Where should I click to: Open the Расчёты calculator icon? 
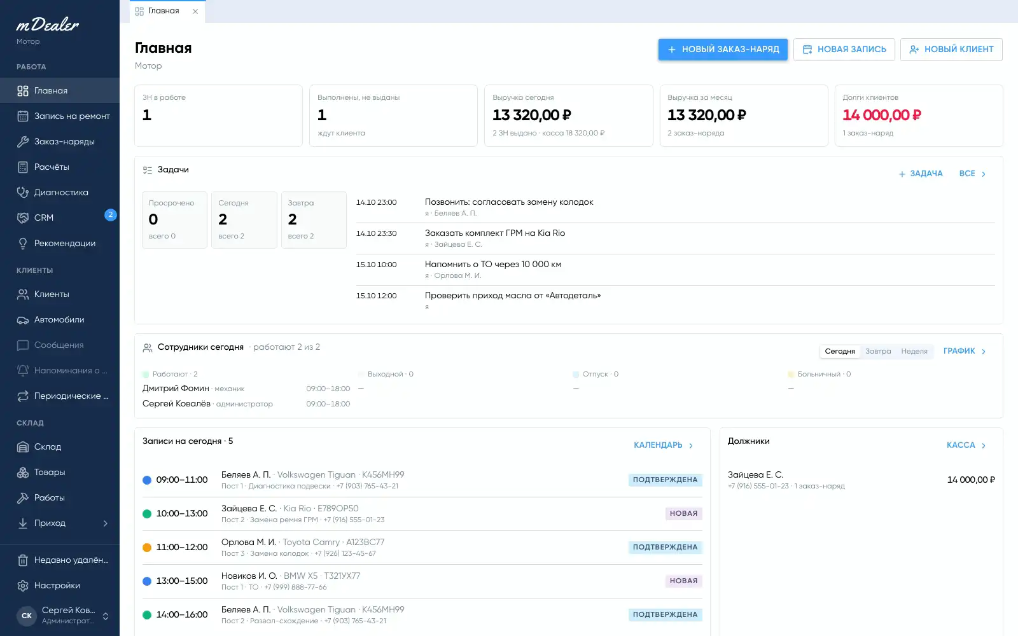pos(23,167)
